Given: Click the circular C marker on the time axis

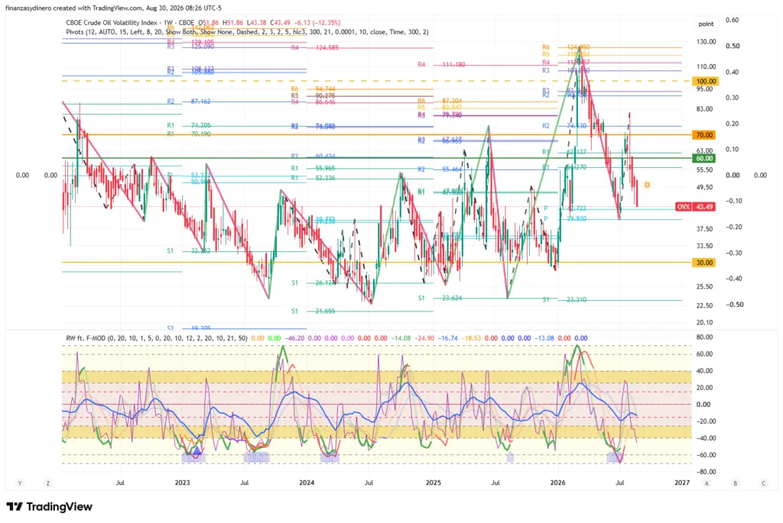Looking at the screenshot, I should (764, 483).
